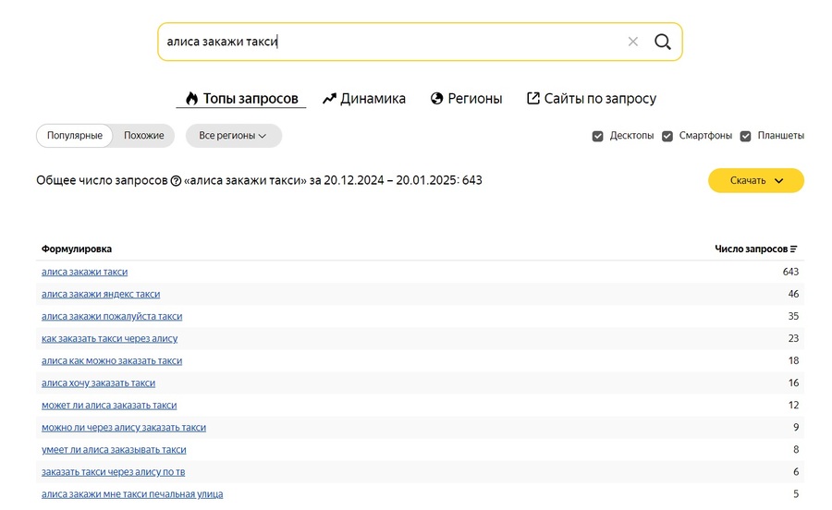Screen dimensions: 832x510
Task: Select the Похожие toggle option
Action: click(144, 136)
